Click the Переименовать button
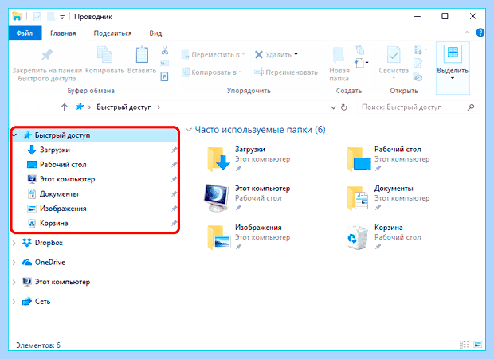 tap(286, 72)
